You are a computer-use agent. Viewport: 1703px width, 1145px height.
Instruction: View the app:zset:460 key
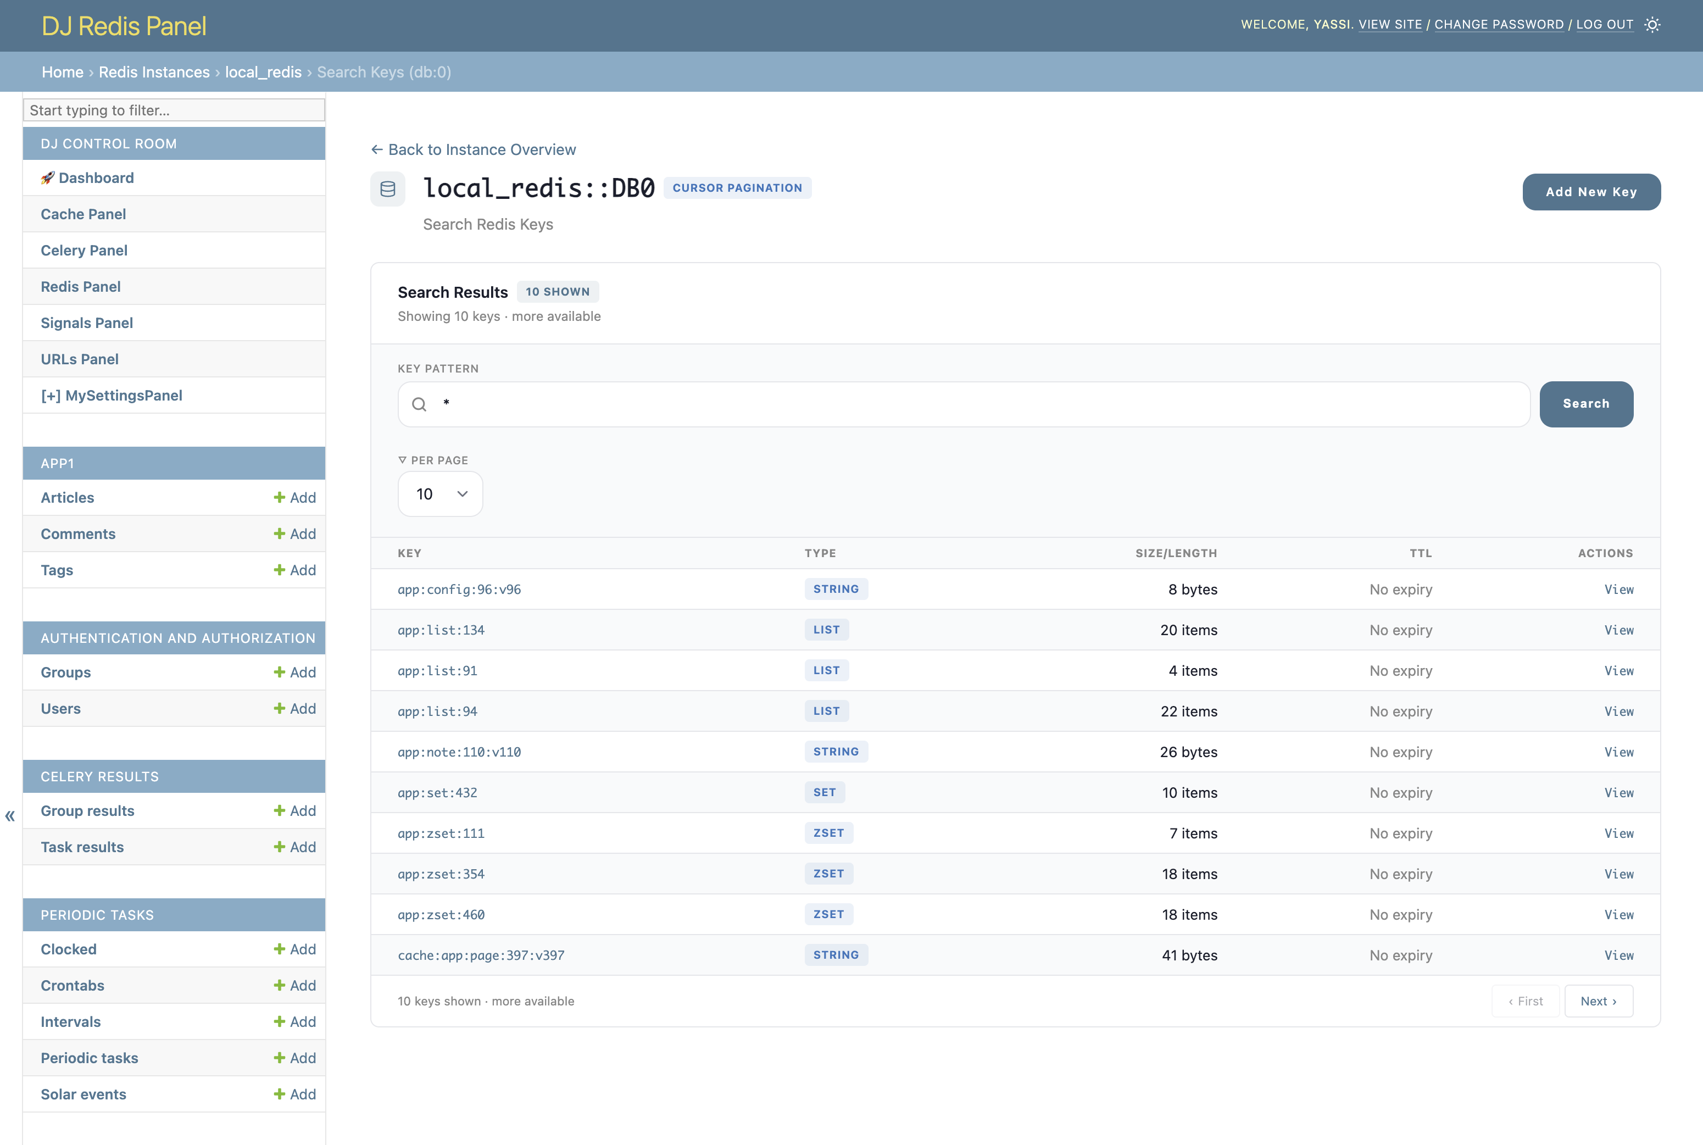click(x=1618, y=914)
